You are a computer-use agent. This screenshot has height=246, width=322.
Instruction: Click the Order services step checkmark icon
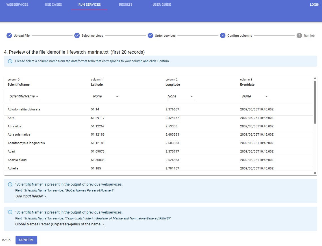pyautogui.click(x=150, y=36)
